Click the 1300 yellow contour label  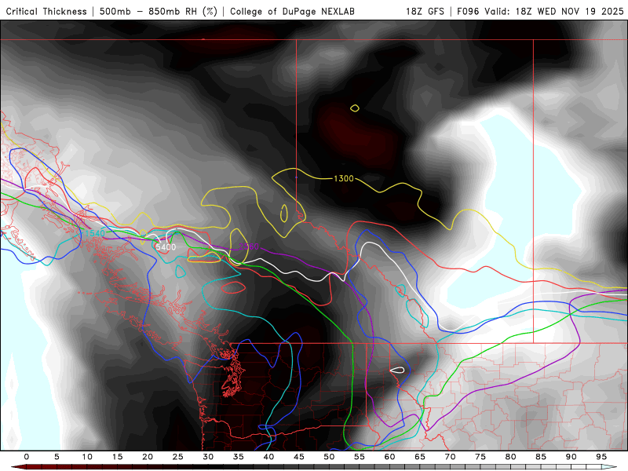click(344, 179)
